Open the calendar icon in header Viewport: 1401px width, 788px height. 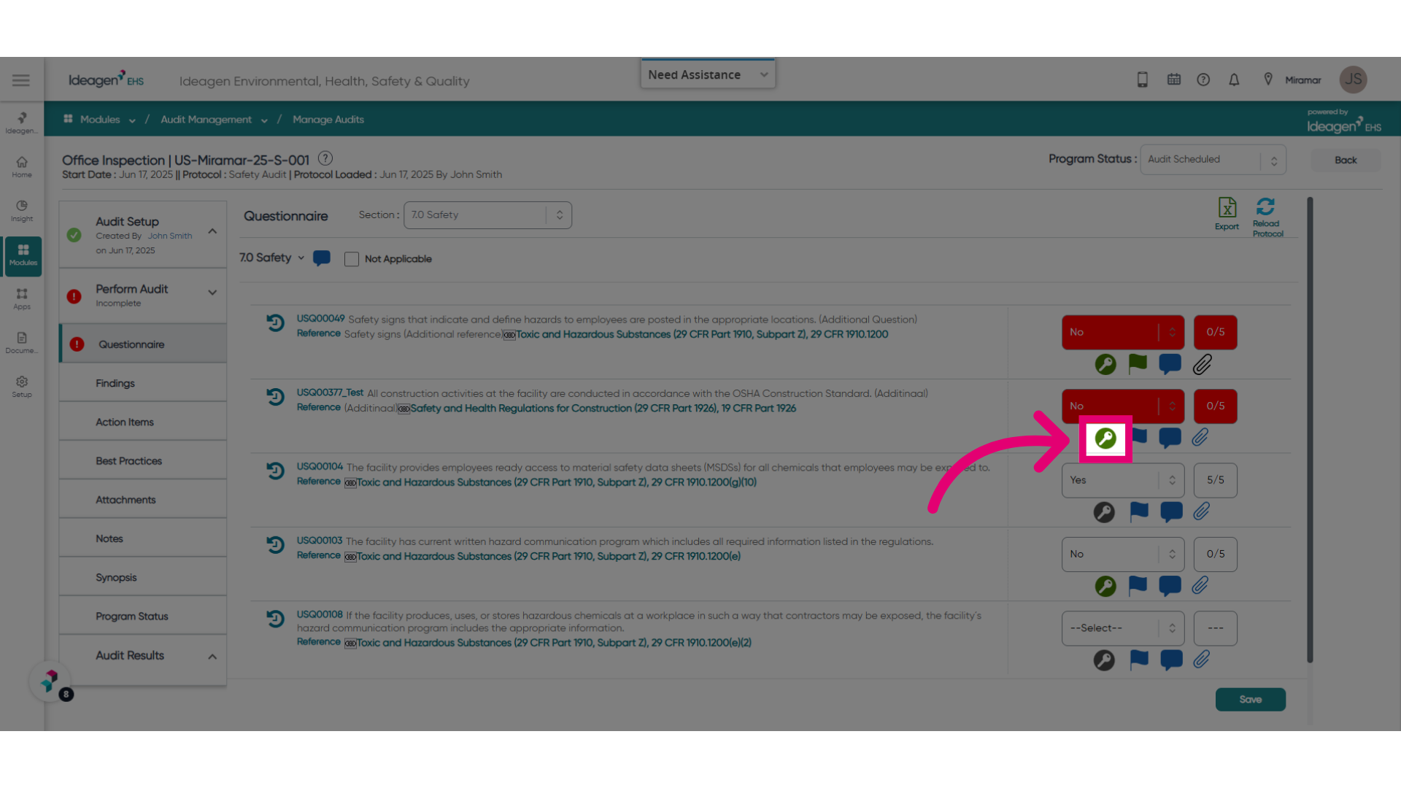pos(1174,80)
